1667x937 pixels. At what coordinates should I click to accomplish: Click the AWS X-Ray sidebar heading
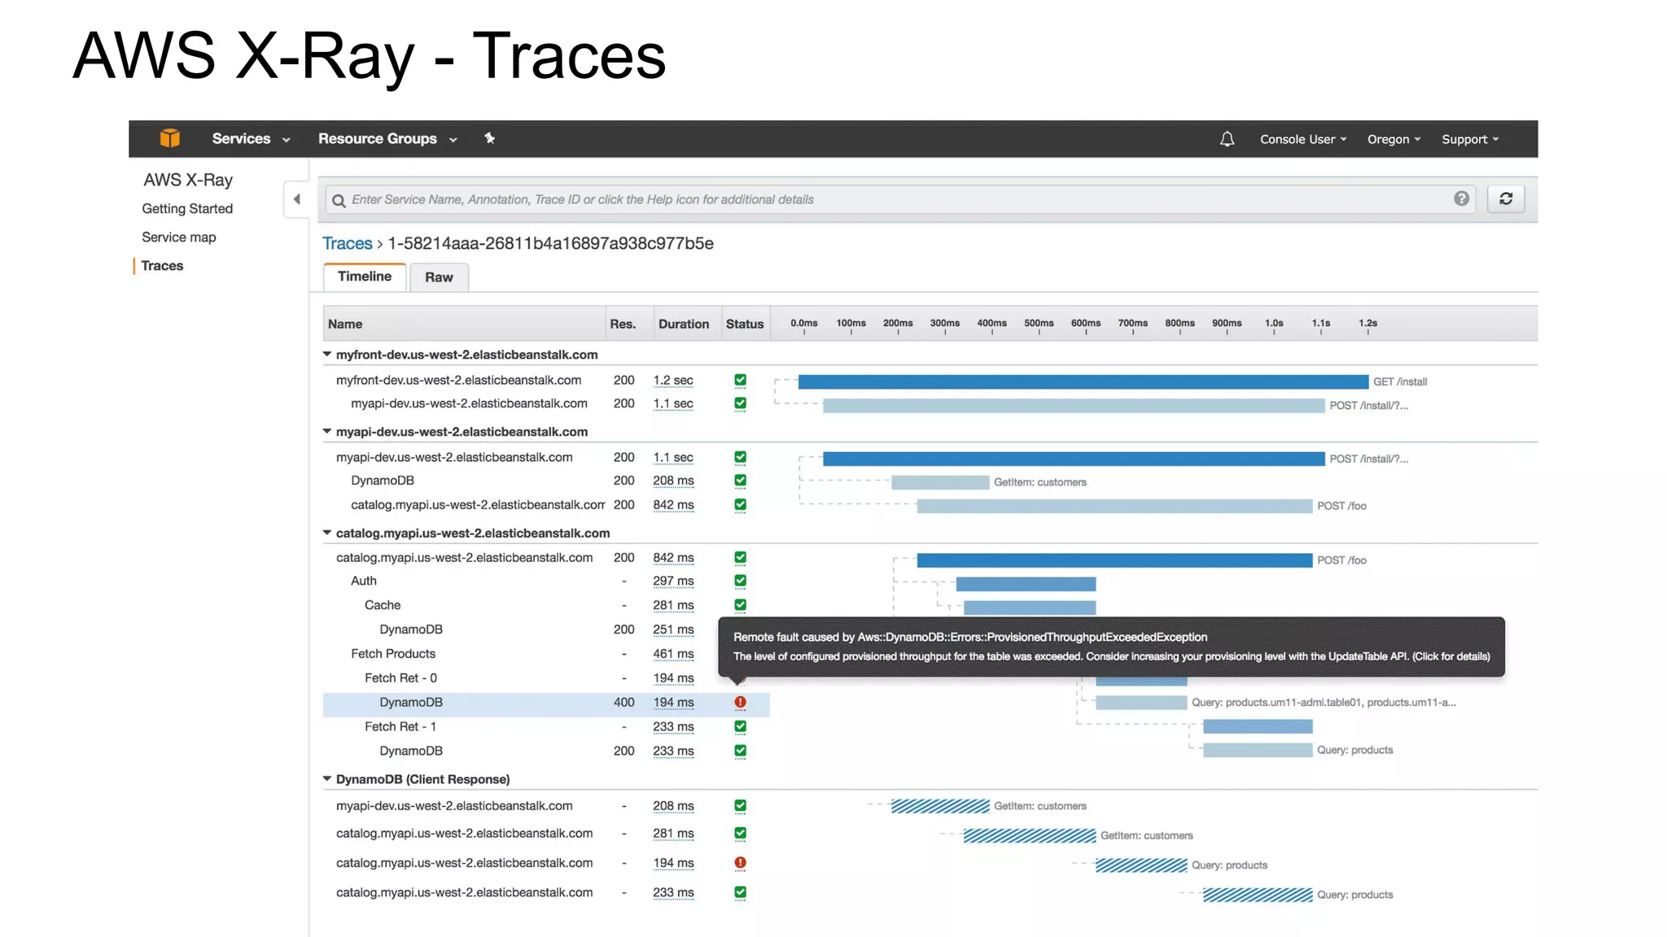tap(188, 180)
